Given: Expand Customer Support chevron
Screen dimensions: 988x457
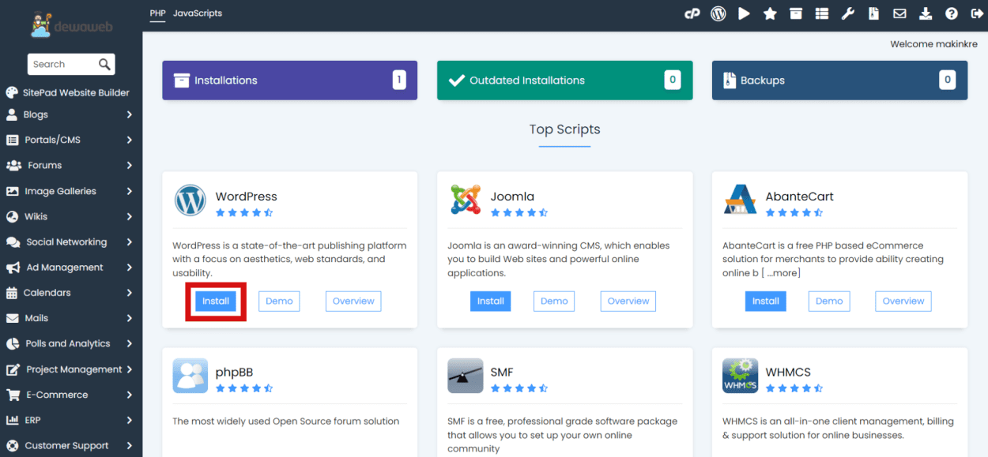Looking at the screenshot, I should coord(130,445).
